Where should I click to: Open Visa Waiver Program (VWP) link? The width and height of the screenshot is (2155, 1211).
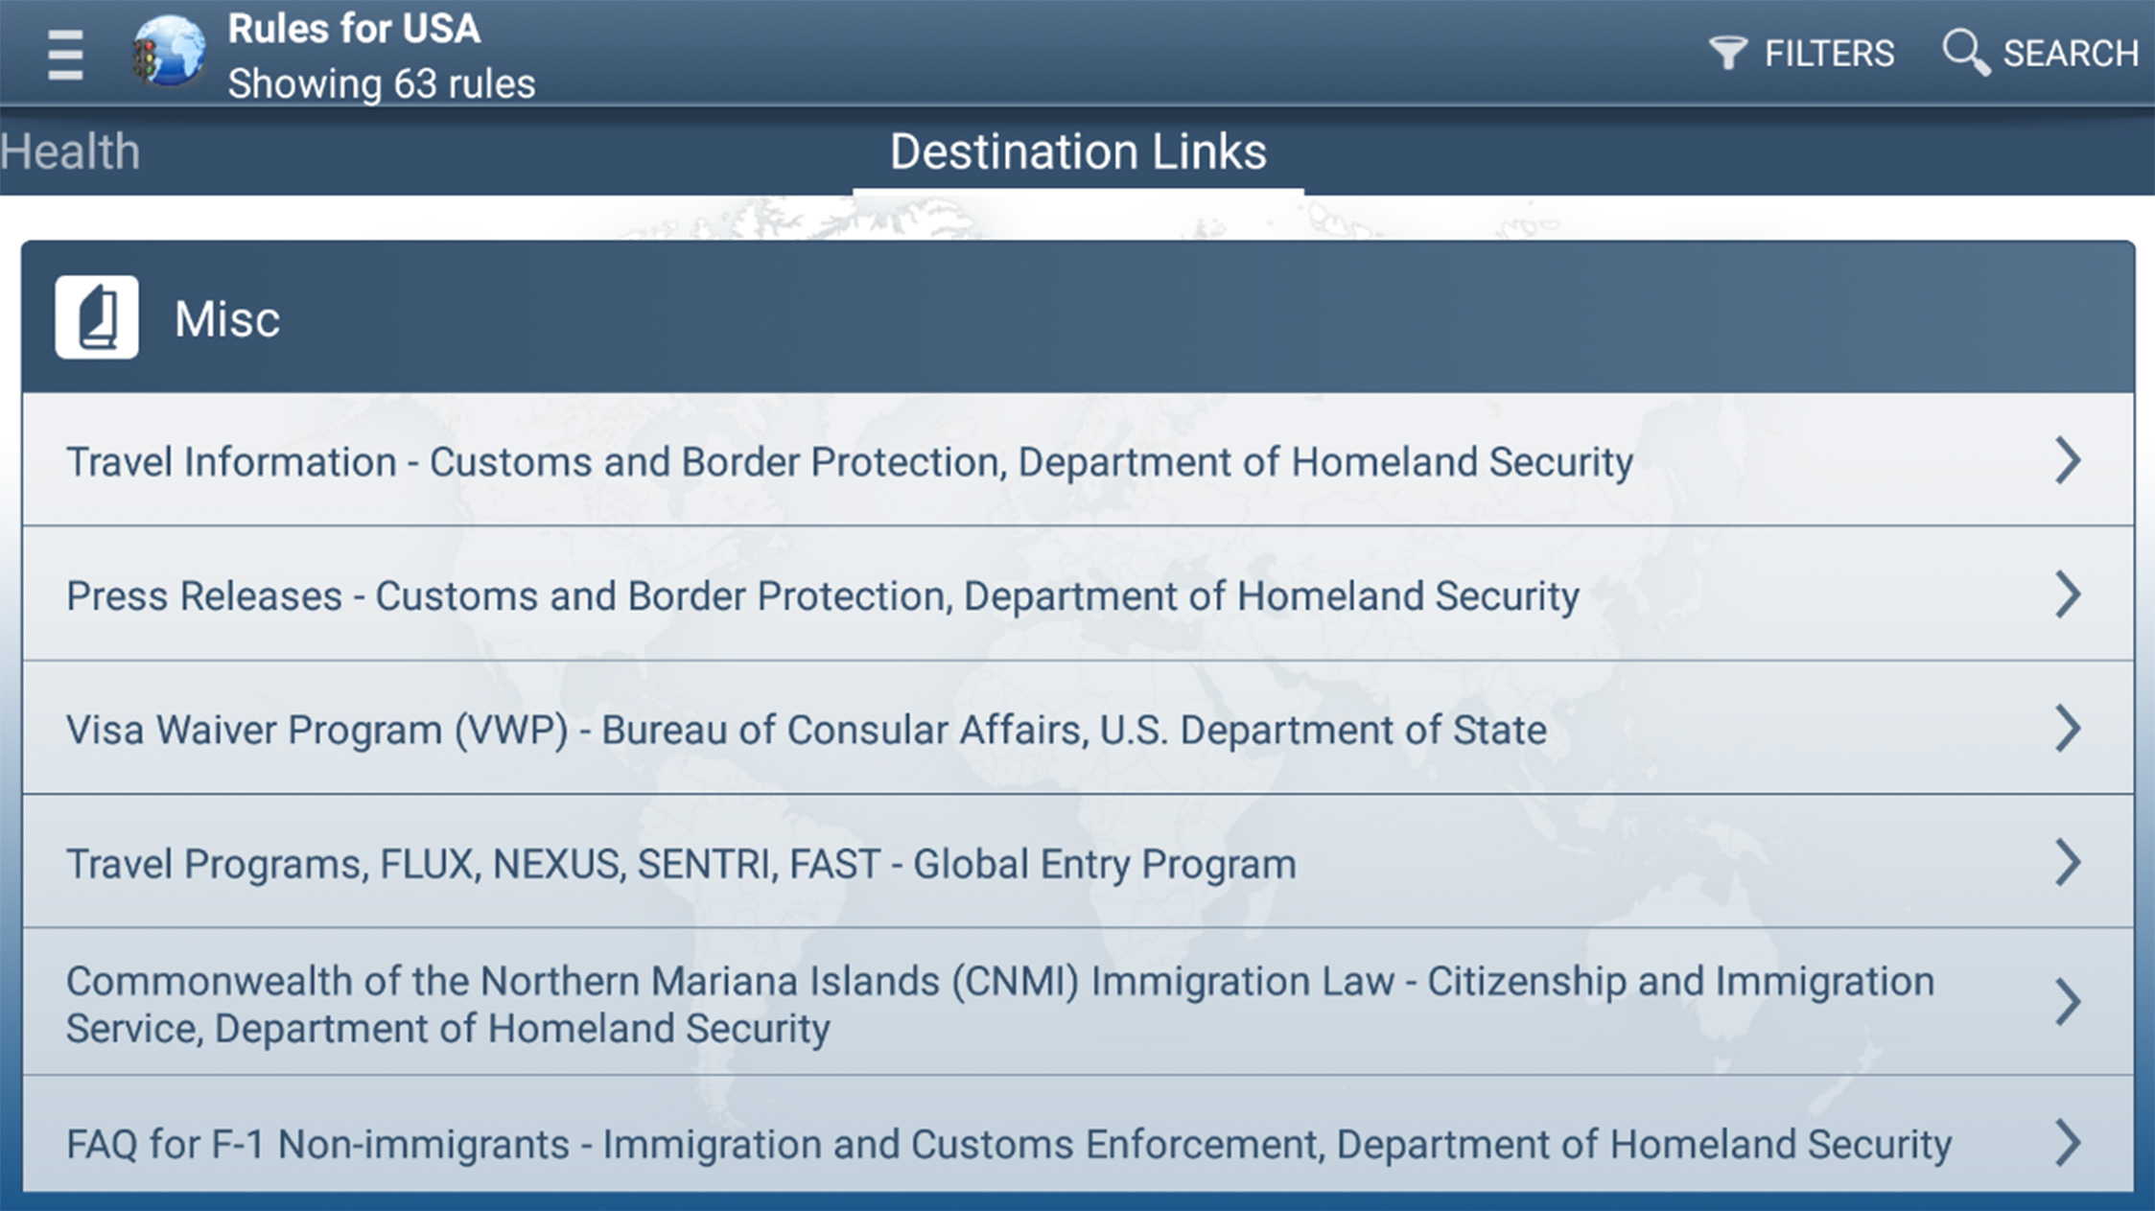coord(806,731)
